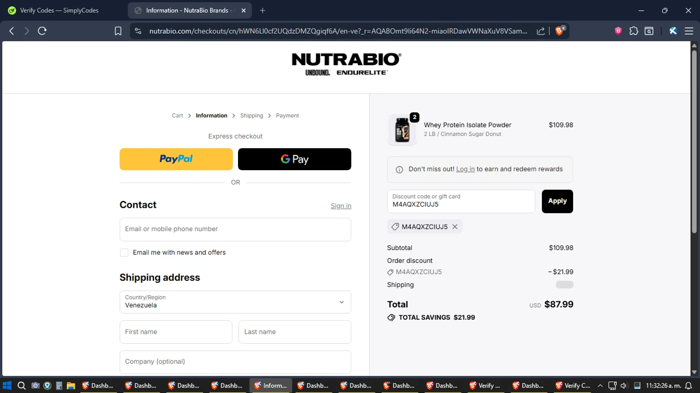Image resolution: width=700 pixels, height=393 pixels.
Task: Open File Explorer from taskbar
Action: (x=71, y=386)
